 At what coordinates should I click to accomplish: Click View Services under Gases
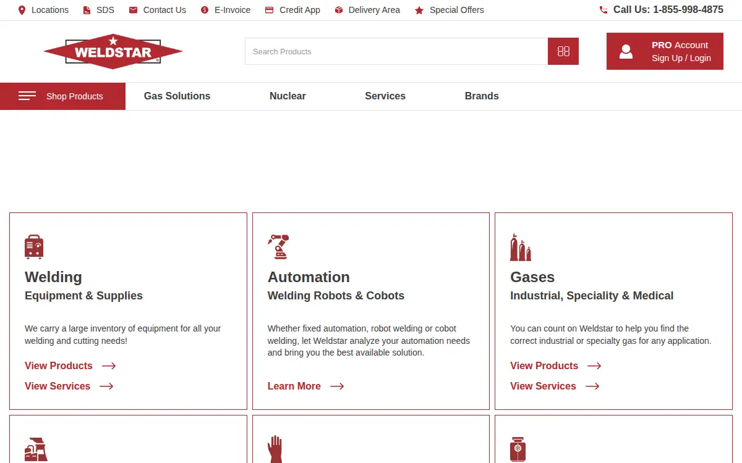543,386
